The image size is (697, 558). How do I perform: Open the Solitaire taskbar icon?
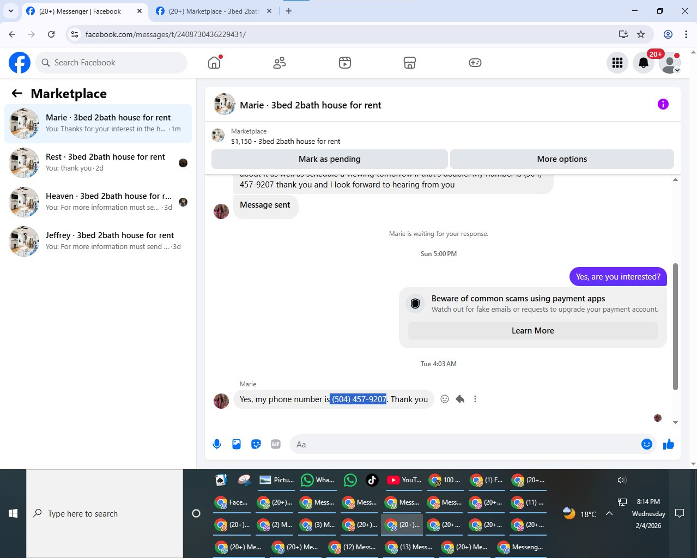coord(221,480)
